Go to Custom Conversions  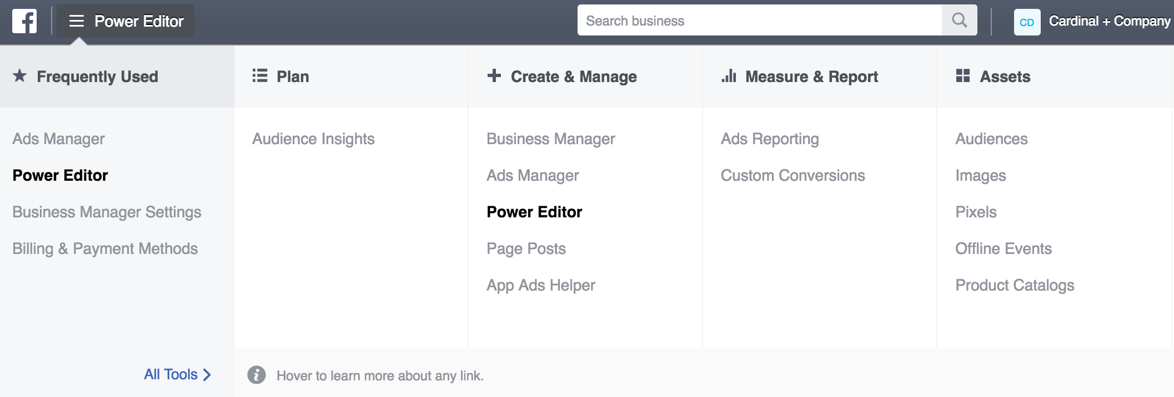pyautogui.click(x=792, y=175)
